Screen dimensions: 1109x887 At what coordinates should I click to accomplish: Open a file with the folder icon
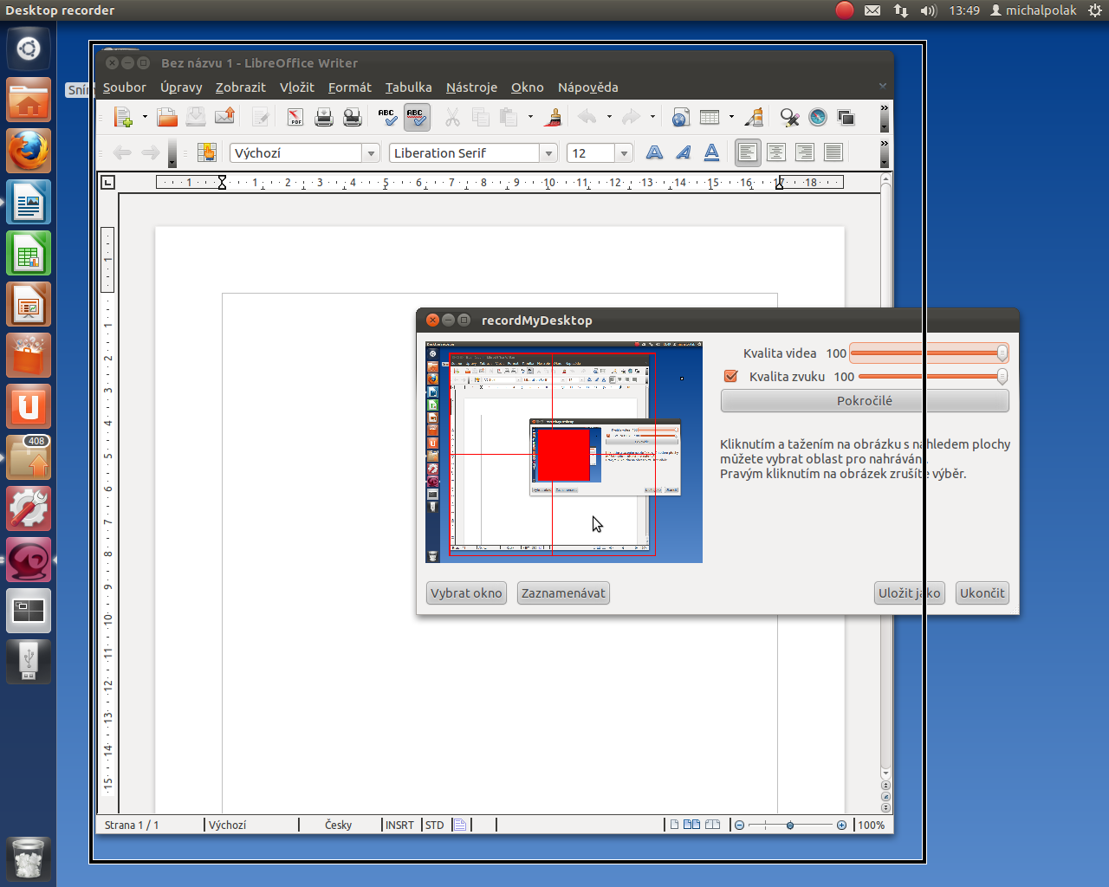coord(167,117)
